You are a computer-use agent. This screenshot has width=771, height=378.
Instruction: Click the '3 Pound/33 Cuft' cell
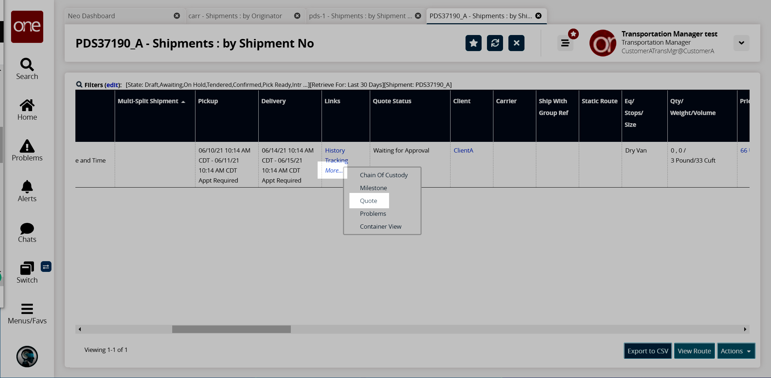[693, 160]
